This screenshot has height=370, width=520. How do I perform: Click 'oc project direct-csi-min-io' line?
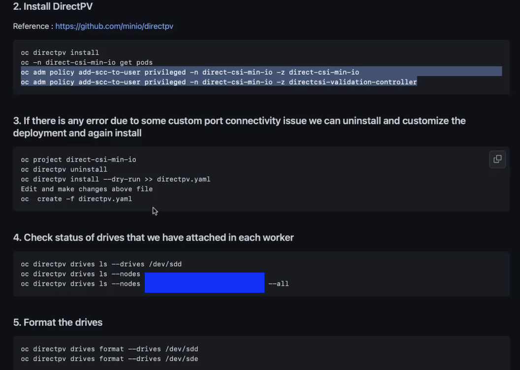(x=79, y=159)
